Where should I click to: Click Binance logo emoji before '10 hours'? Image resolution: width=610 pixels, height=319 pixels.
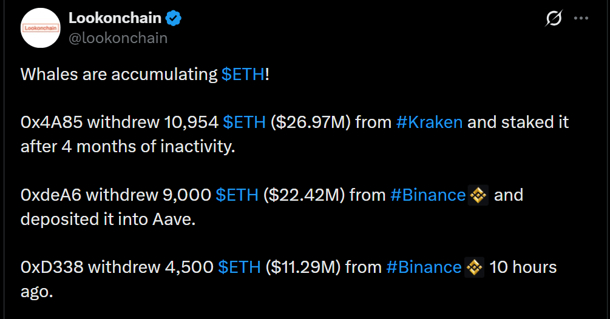(474, 267)
